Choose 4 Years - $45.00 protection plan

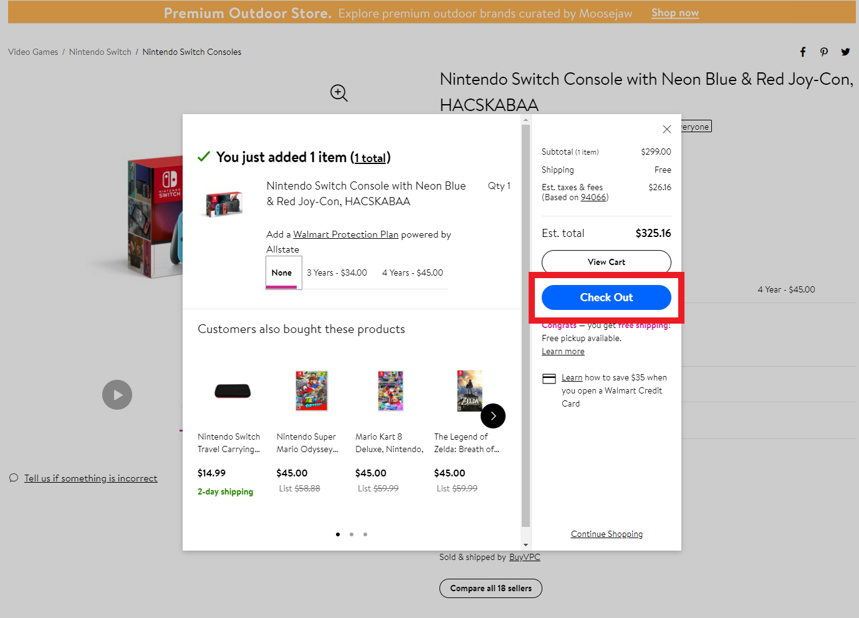[x=412, y=273]
